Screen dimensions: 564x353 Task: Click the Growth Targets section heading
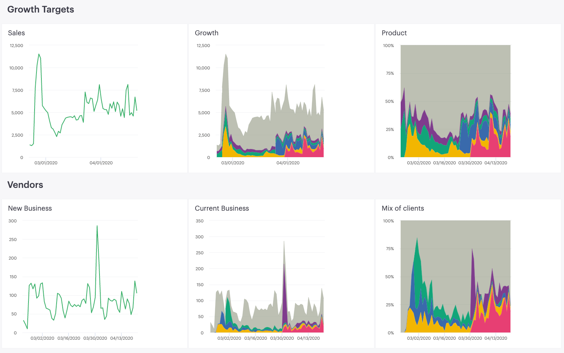[x=41, y=9]
